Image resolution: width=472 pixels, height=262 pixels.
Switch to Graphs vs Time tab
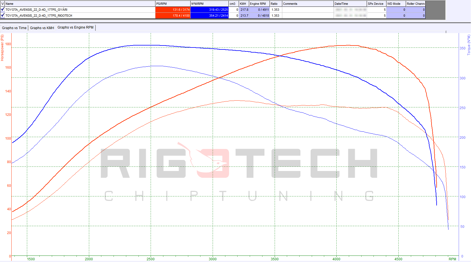[14, 28]
